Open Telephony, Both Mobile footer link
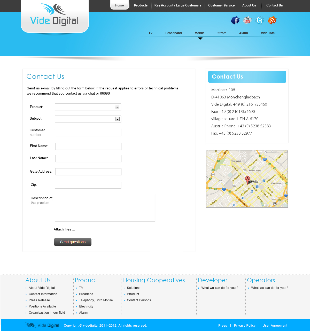 [96, 300]
